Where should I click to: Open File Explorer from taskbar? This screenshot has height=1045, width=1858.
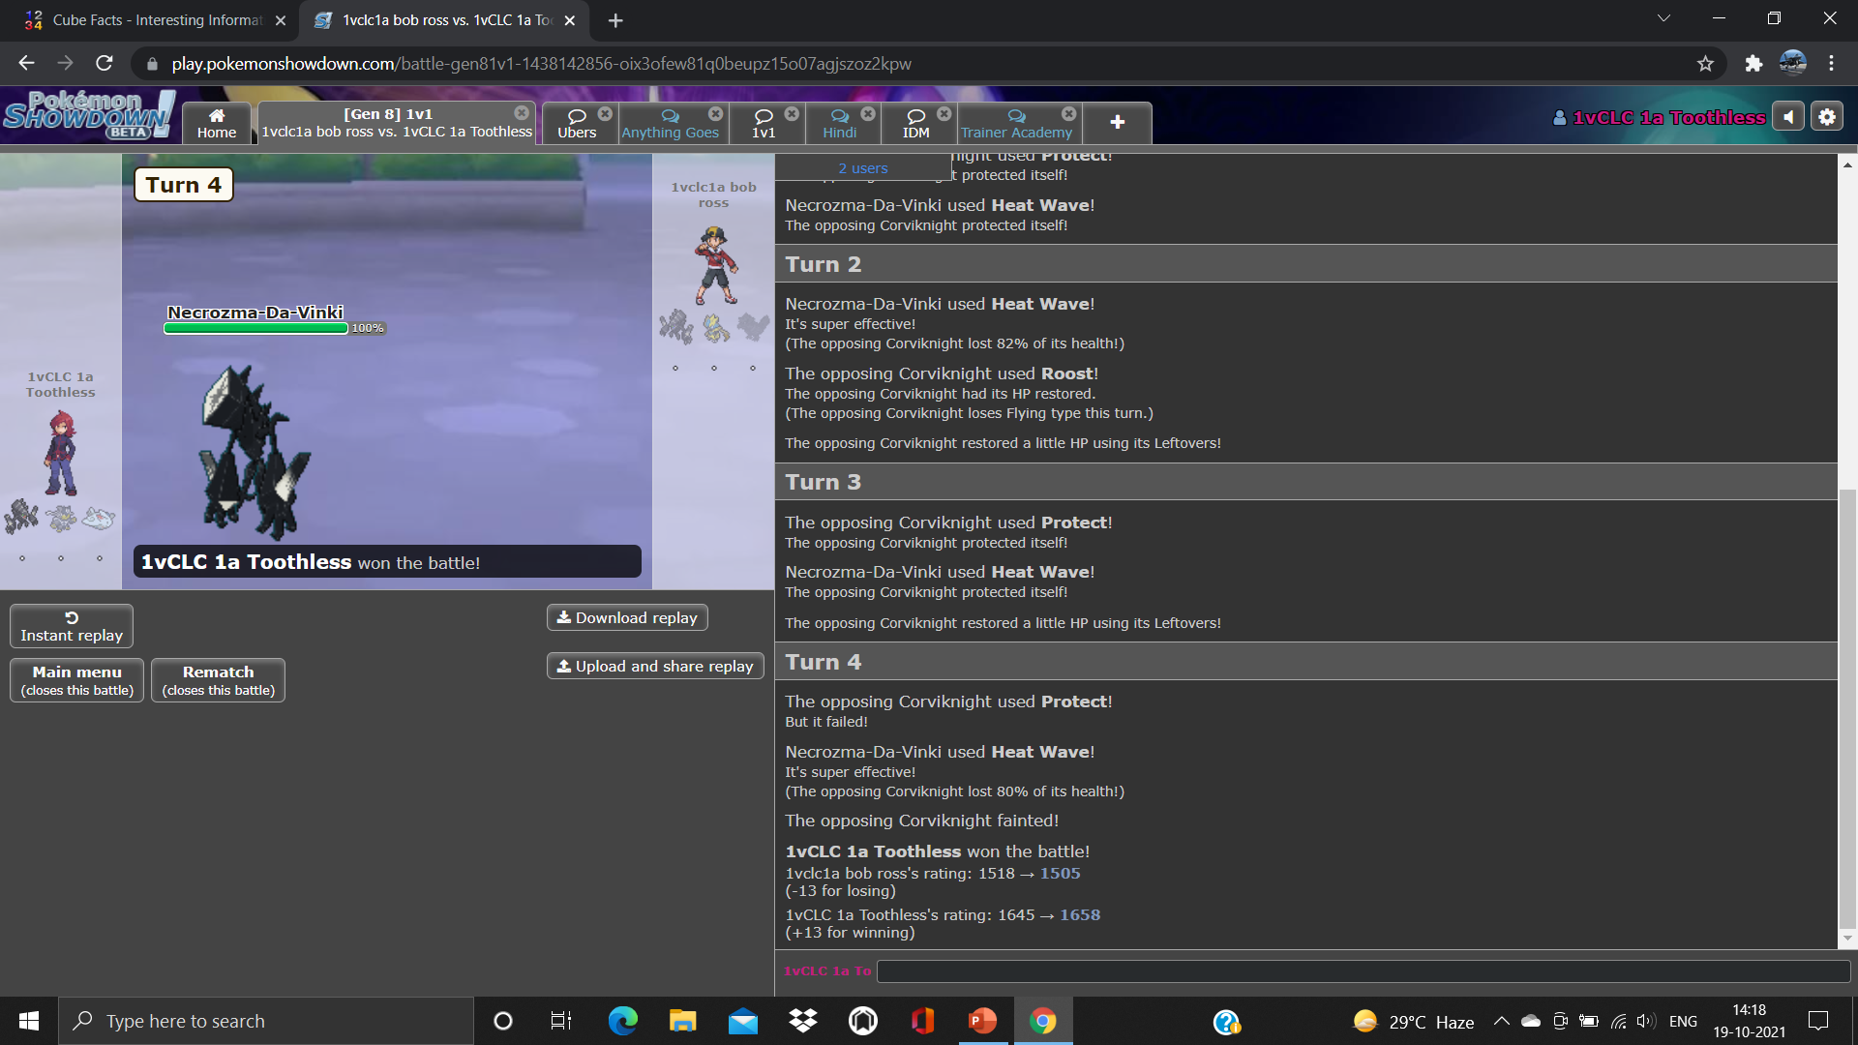click(682, 1021)
